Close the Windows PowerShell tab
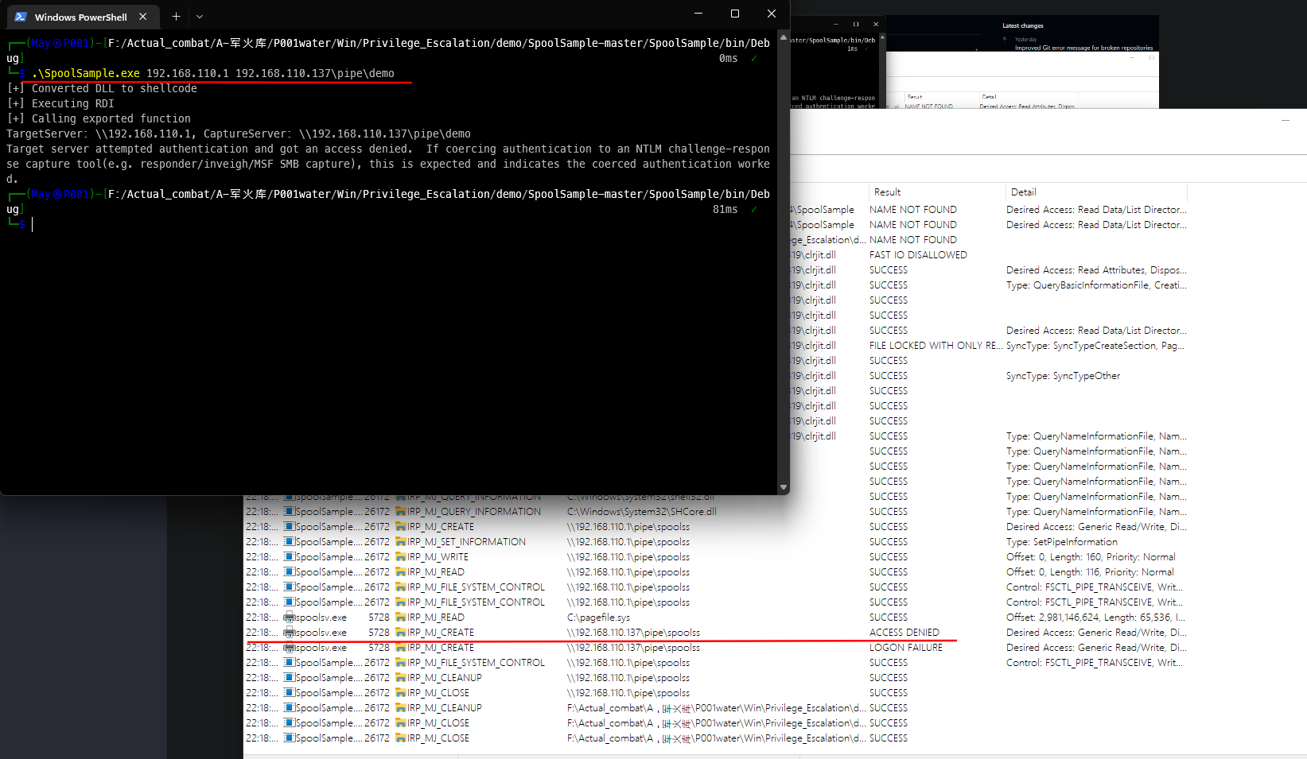 142,16
